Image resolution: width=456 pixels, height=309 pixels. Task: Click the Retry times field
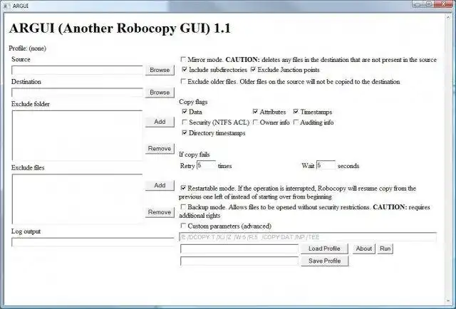[x=206, y=165]
